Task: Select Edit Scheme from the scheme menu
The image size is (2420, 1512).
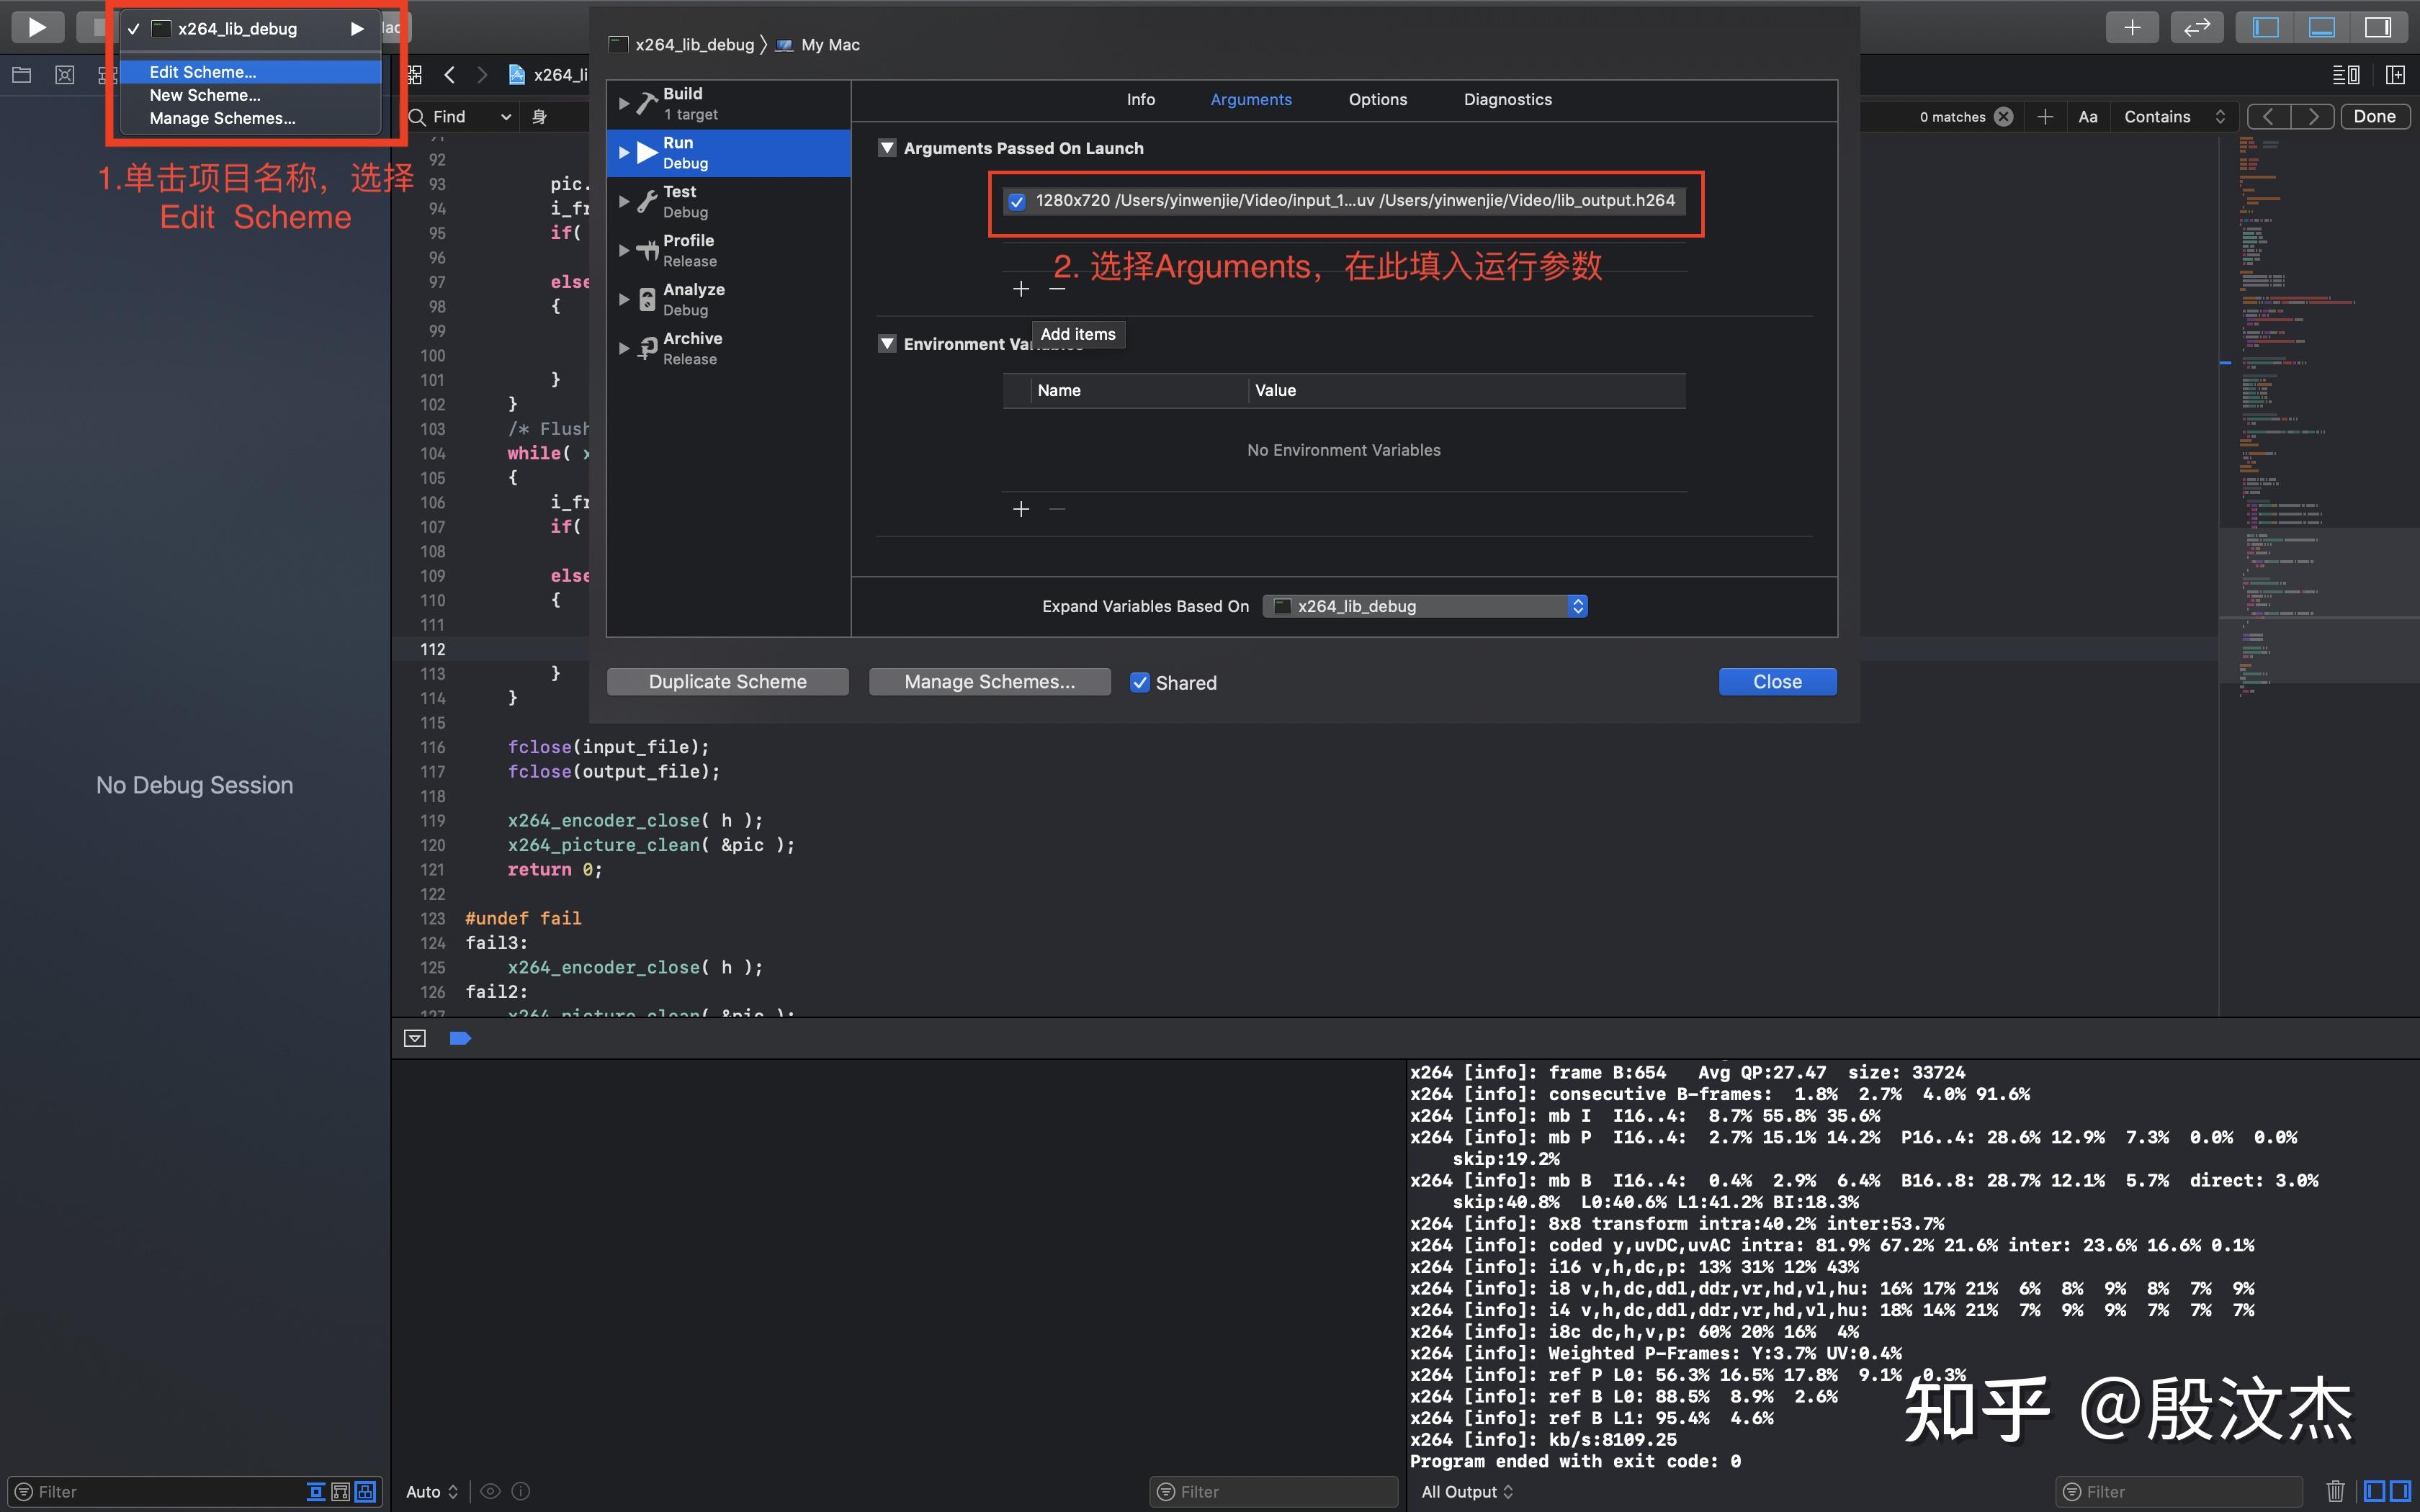Action: tap(203, 71)
